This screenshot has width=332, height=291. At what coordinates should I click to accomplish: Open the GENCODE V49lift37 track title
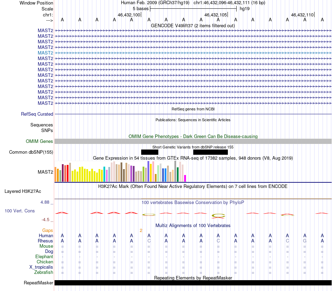pyautogui.click(x=193, y=26)
